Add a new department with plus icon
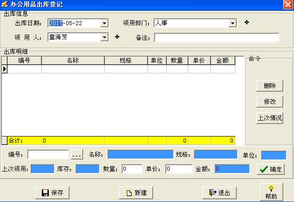Viewport: 294px width, 202px height. (247, 22)
